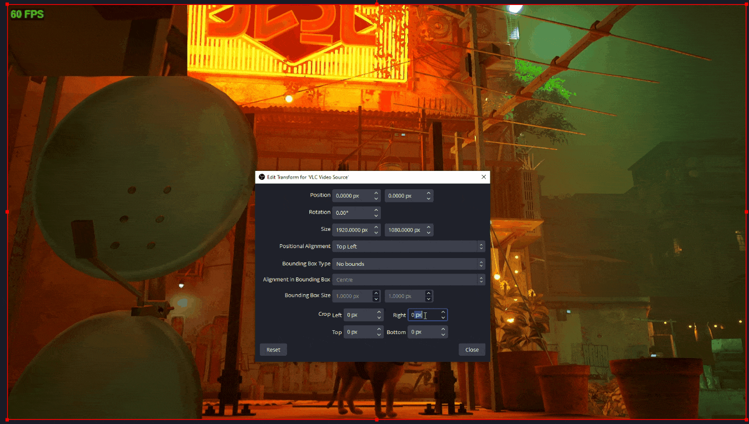Increase Position X with the up arrow
This screenshot has width=749, height=424.
376,193
